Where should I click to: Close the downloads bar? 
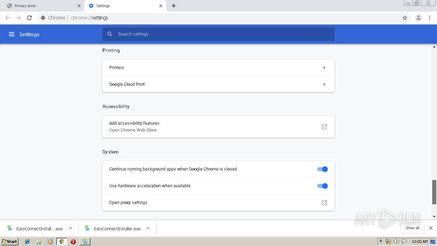[x=431, y=228]
